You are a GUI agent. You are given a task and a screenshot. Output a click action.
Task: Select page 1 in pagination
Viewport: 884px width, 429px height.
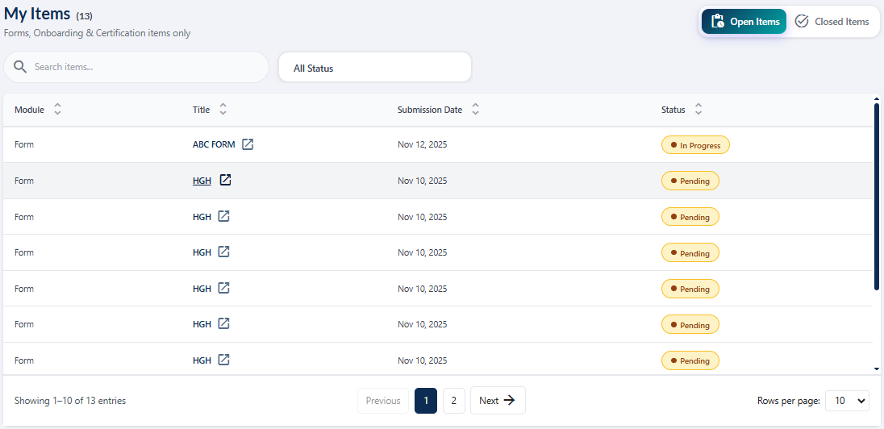426,401
